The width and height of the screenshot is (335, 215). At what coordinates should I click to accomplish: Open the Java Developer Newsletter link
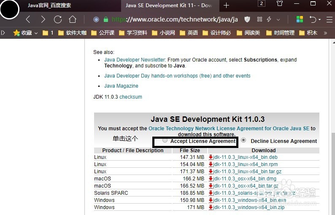tap(135, 60)
